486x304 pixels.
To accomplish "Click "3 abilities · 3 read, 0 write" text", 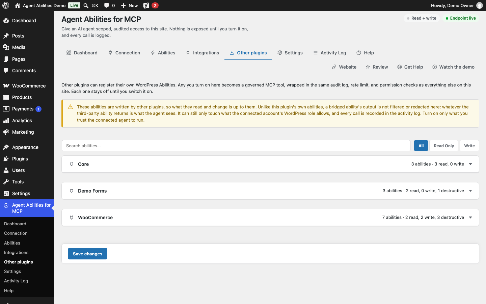I will click(437, 164).
